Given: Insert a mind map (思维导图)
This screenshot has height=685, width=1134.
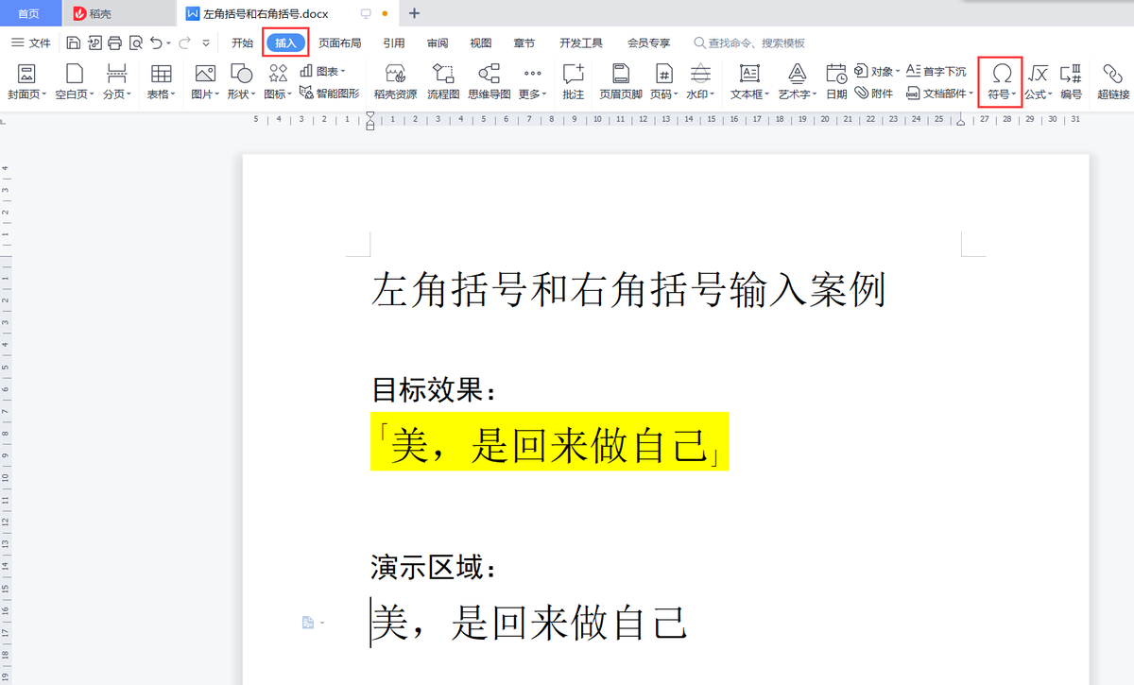Looking at the screenshot, I should tap(490, 82).
